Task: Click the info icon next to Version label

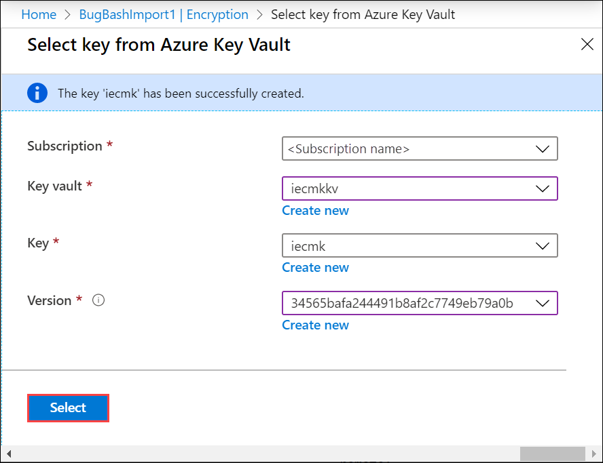Action: click(98, 300)
